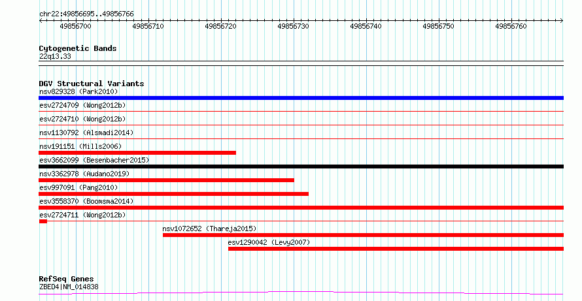This screenshot has height=301, width=582.
Task: Select the red esv997091 Pang2010 bar
Action: tap(174, 194)
